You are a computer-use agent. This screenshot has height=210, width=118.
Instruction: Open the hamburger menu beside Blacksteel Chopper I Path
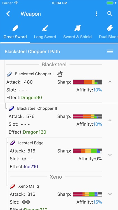pyautogui.click(x=110, y=52)
